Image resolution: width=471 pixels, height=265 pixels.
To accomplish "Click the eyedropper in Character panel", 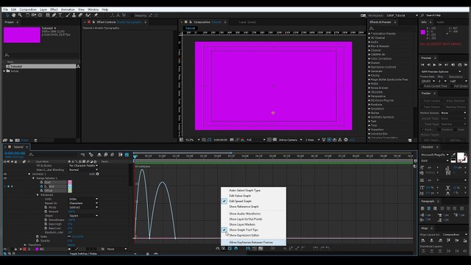I will [x=454, y=155].
